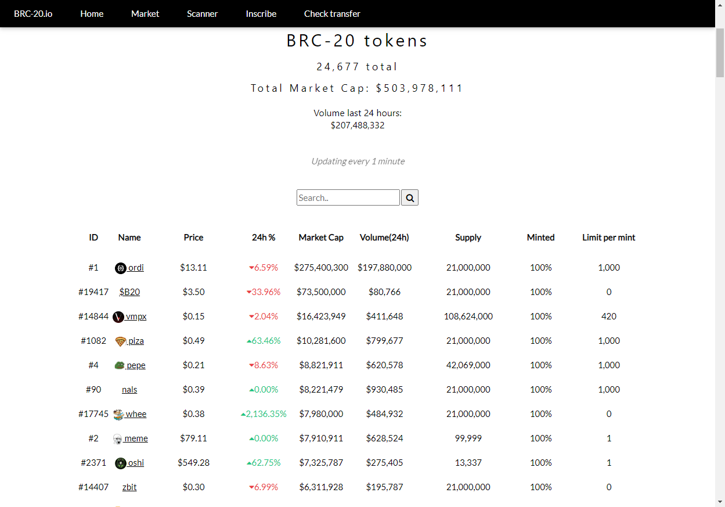Click the scrollbar down arrow
Image resolution: width=725 pixels, height=507 pixels.
720,501
